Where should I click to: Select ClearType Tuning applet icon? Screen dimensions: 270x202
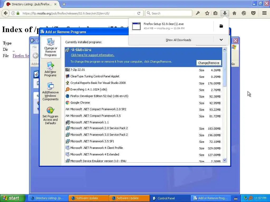[x=67, y=76]
